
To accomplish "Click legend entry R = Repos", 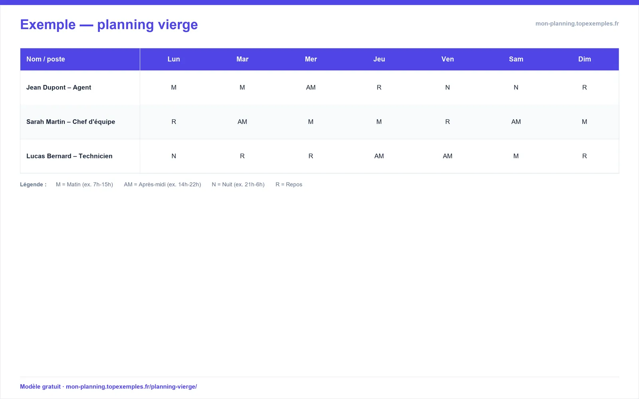I will 289,184.
